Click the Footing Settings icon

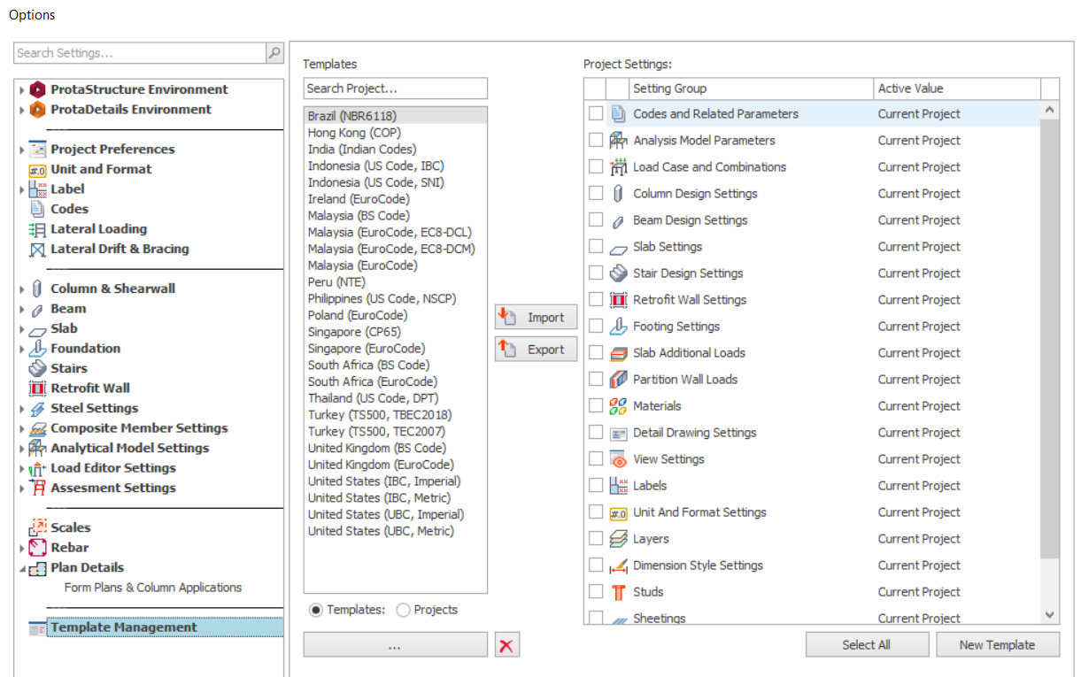tap(619, 327)
